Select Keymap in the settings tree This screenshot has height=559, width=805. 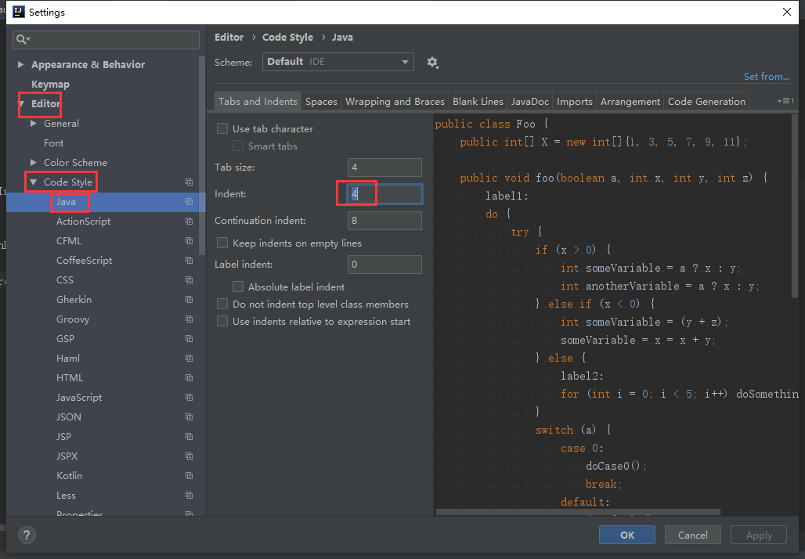(50, 85)
